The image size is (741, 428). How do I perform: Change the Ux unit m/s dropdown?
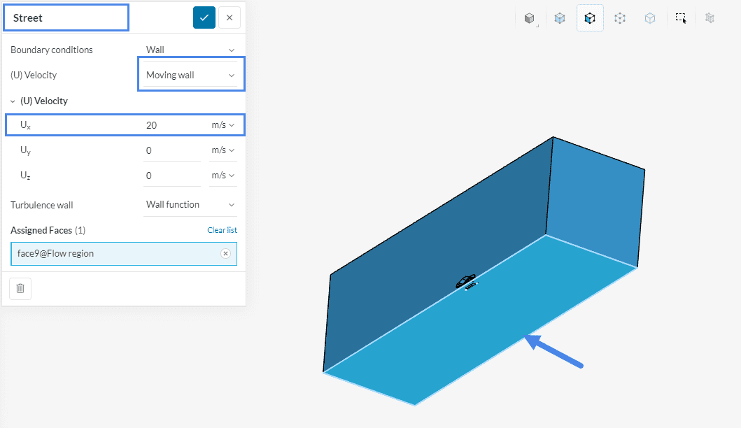coord(223,125)
